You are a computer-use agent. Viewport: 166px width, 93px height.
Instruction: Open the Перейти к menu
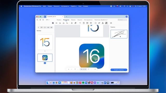(x=74, y=6)
